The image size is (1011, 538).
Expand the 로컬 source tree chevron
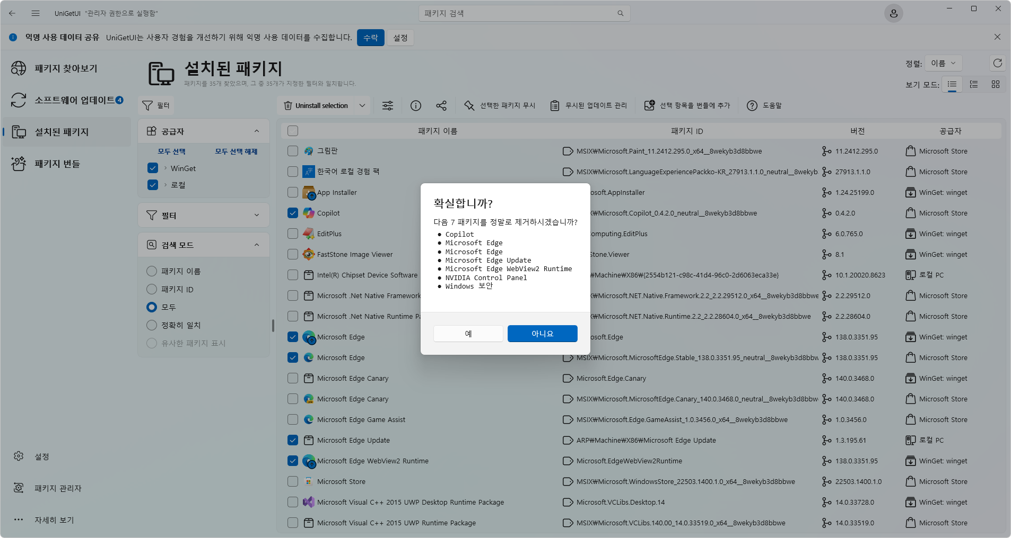pyautogui.click(x=165, y=185)
